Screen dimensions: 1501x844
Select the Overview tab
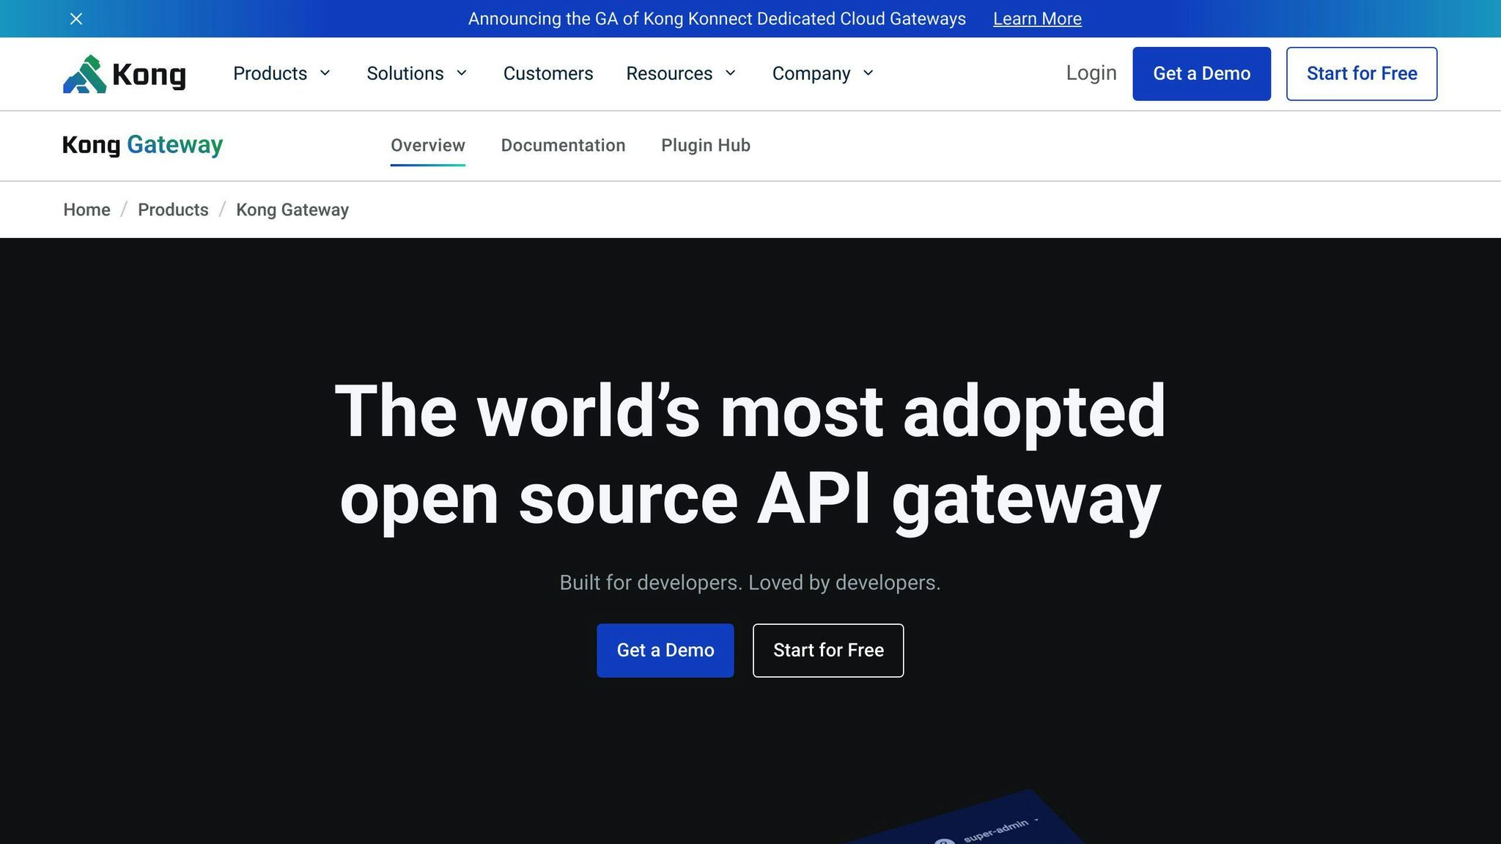428,145
